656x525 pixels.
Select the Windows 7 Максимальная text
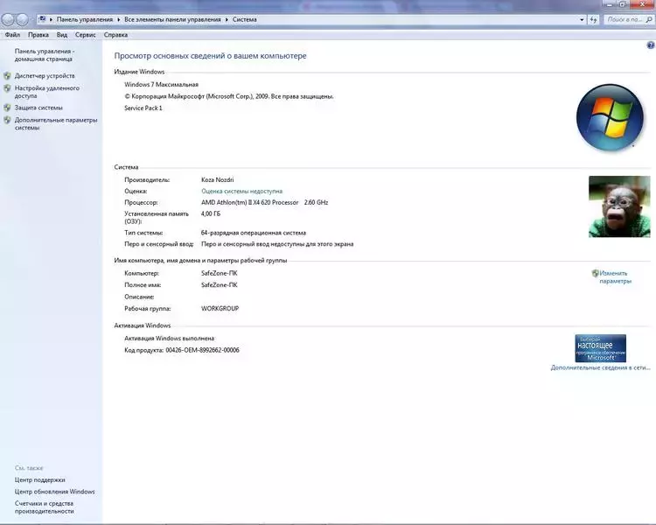161,85
